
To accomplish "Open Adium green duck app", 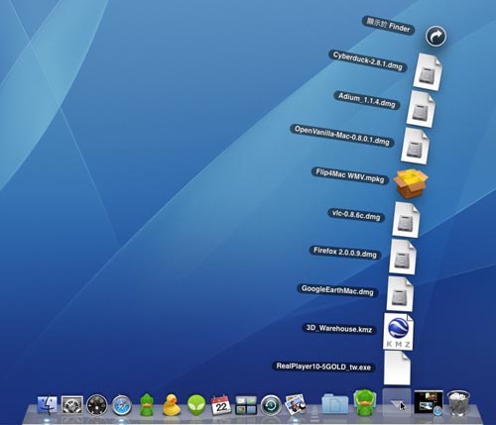I will click(x=147, y=404).
